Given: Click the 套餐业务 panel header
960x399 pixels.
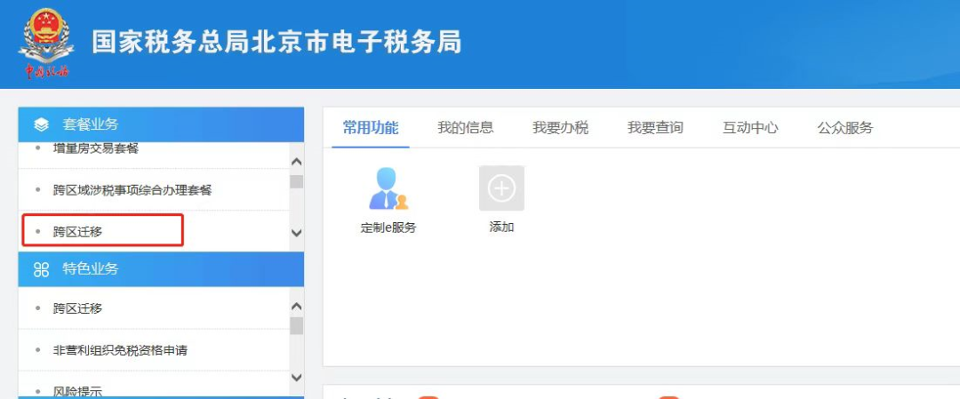Looking at the screenshot, I should tap(161, 124).
